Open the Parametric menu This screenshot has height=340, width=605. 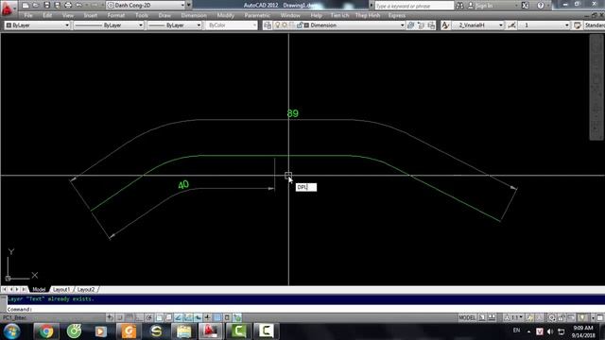pos(257,15)
